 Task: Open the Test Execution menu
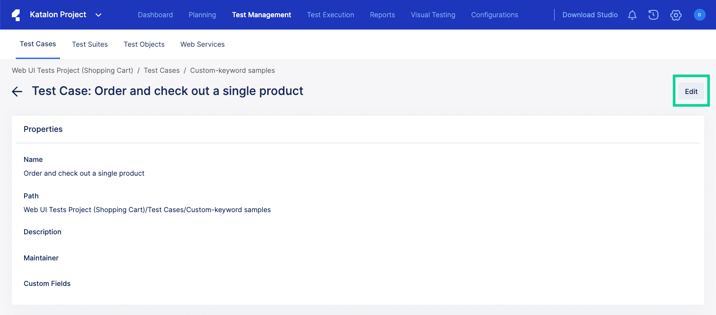330,15
